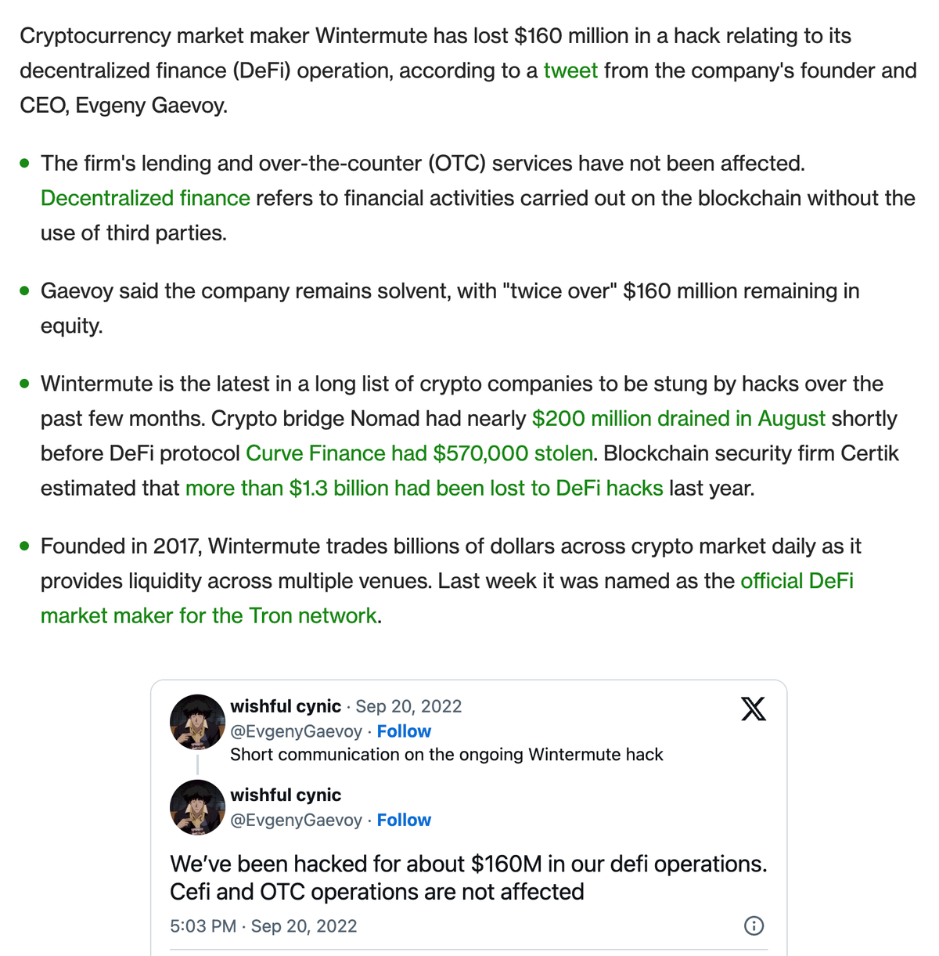Click 'wishful cynic' name in the lower tweet

[x=286, y=795]
